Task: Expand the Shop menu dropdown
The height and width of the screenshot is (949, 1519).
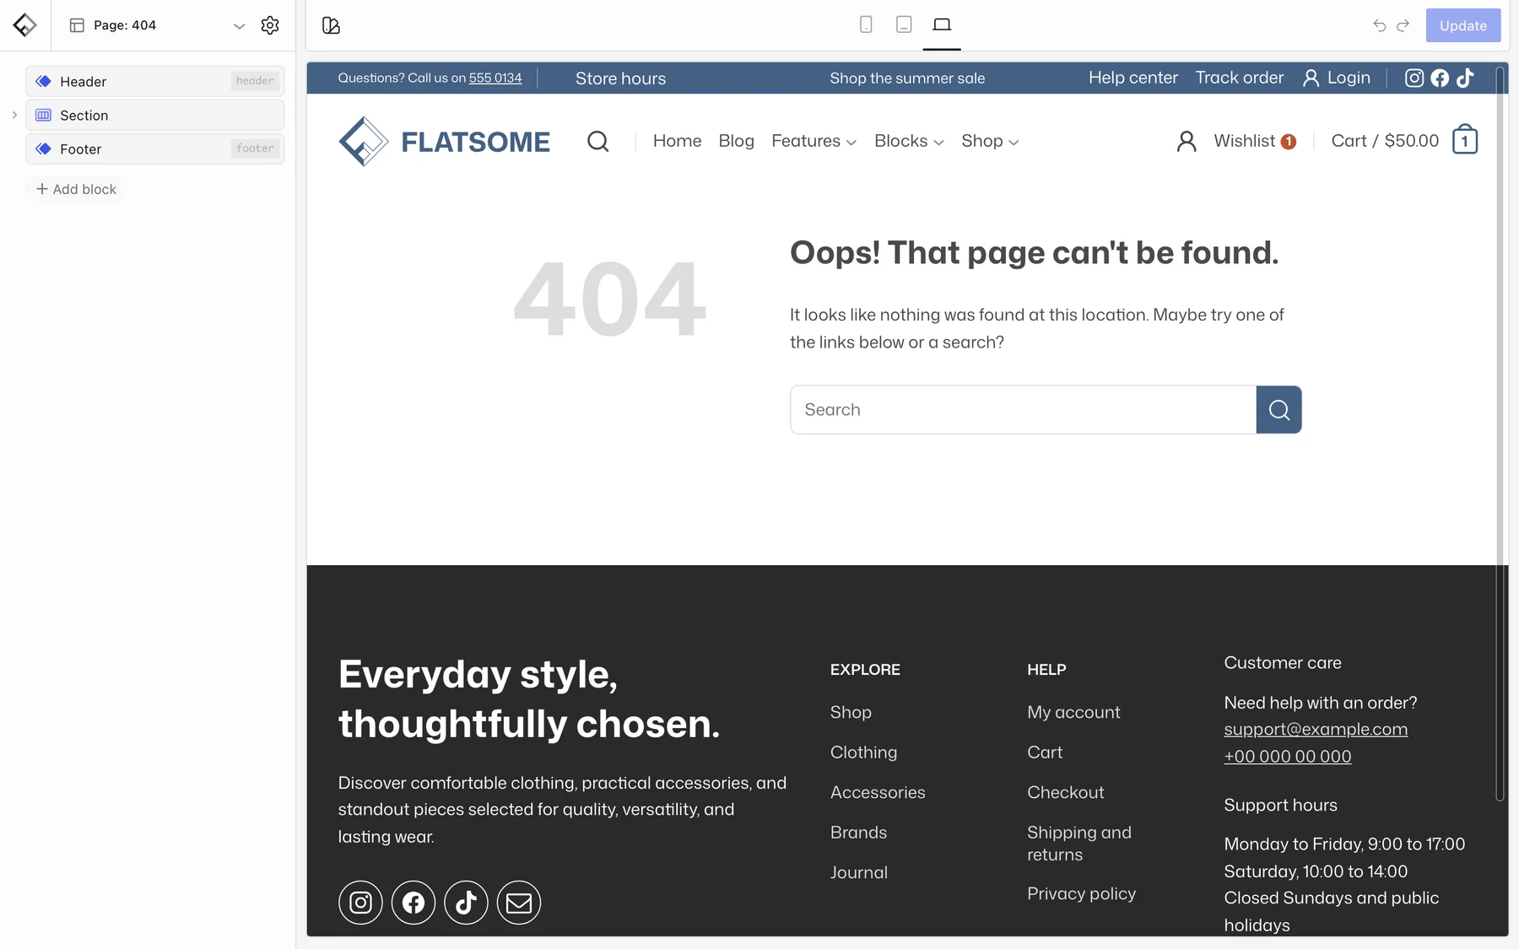Action: (990, 141)
